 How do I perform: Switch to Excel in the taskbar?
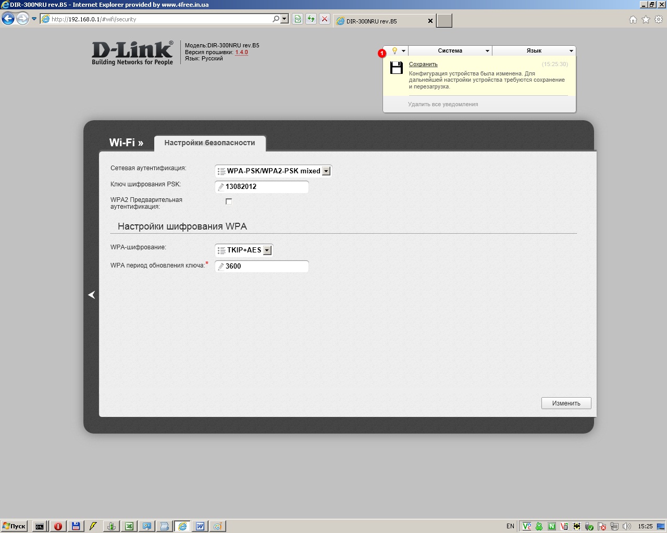click(x=129, y=526)
